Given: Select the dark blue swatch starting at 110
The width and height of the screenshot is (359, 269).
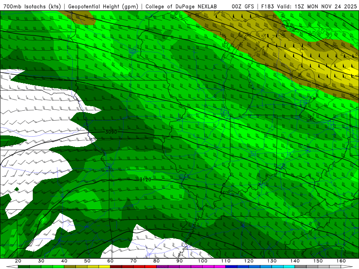Looking at the screenshot, I should (x=232, y=267).
